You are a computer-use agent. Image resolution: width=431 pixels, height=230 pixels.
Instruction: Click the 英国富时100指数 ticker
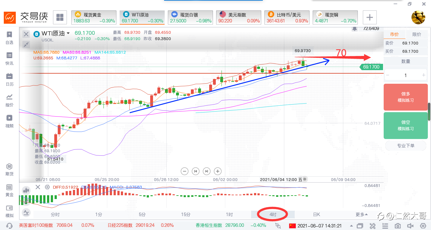[x=56, y=226]
